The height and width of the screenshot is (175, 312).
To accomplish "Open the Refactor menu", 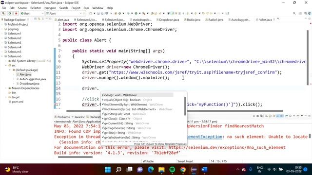I will click(36, 8).
